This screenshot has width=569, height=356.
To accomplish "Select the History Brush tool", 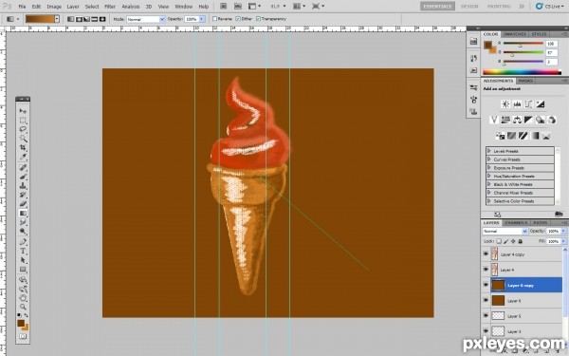I will point(23,195).
